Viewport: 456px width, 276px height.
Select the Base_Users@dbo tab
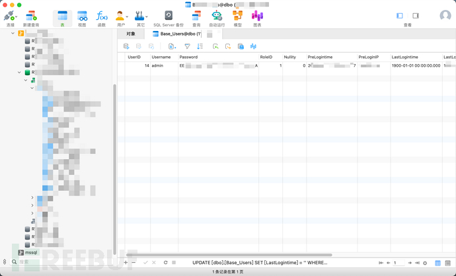177,34
